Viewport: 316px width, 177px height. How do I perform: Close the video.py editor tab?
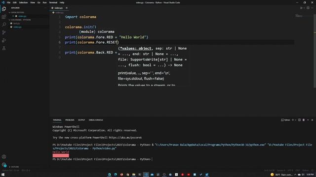(67, 8)
